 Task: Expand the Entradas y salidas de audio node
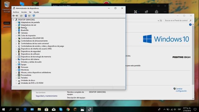pos(16,62)
